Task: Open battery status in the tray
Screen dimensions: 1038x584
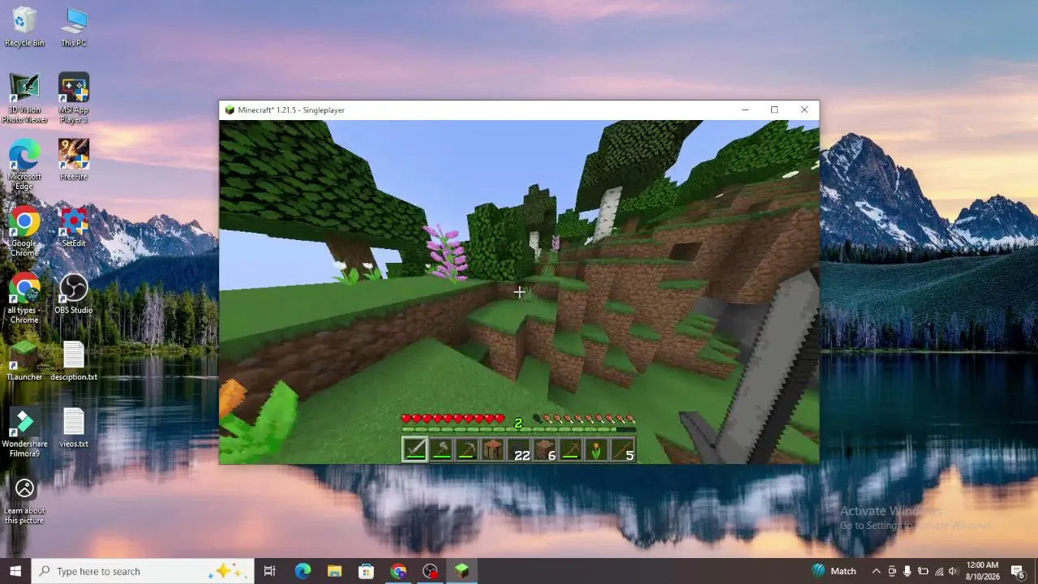Action: point(923,571)
